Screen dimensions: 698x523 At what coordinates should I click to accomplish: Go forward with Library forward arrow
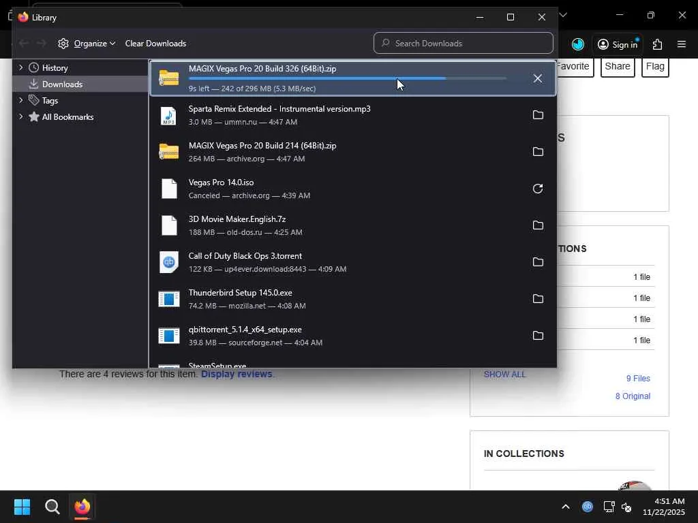point(42,43)
